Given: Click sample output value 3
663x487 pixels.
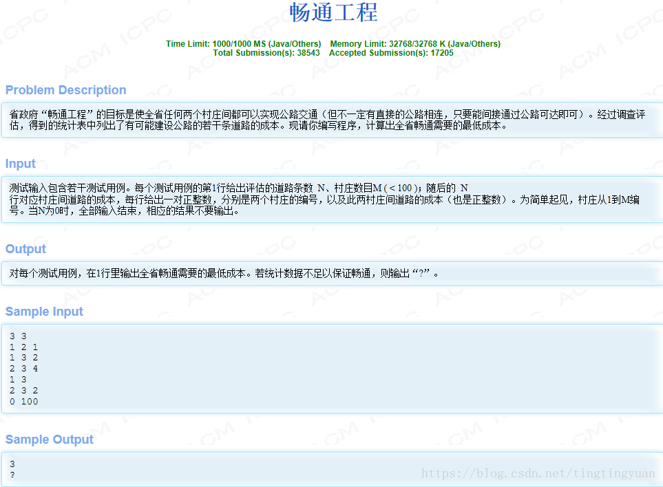Looking at the screenshot, I should point(12,464).
